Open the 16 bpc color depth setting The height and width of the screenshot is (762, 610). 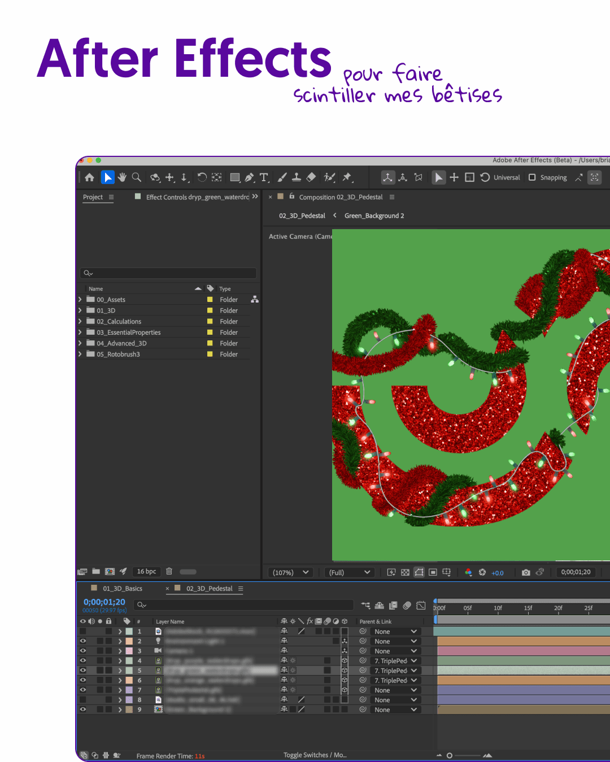point(146,571)
